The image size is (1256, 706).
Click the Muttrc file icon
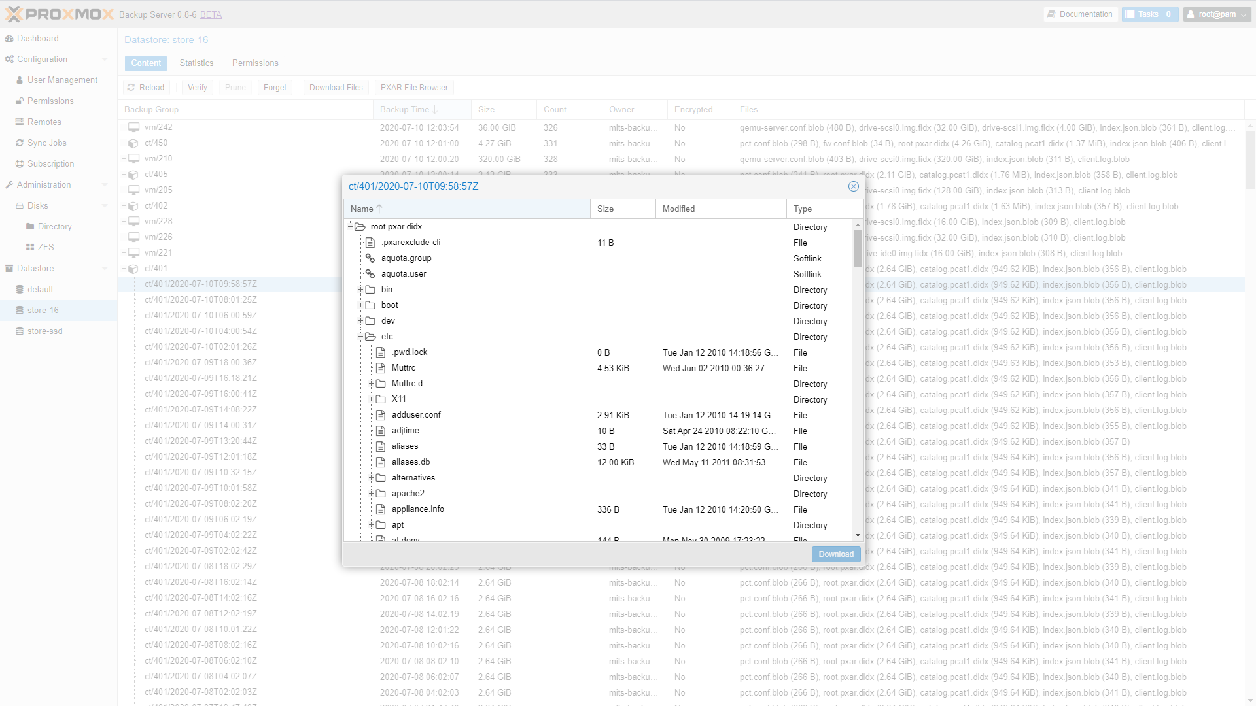click(381, 368)
